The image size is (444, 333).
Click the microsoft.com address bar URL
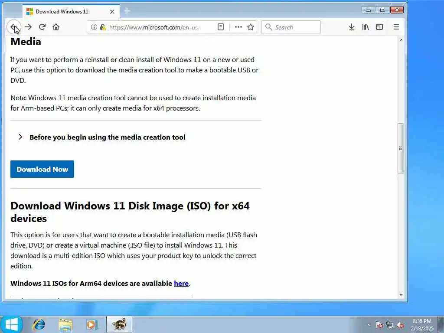tap(155, 27)
